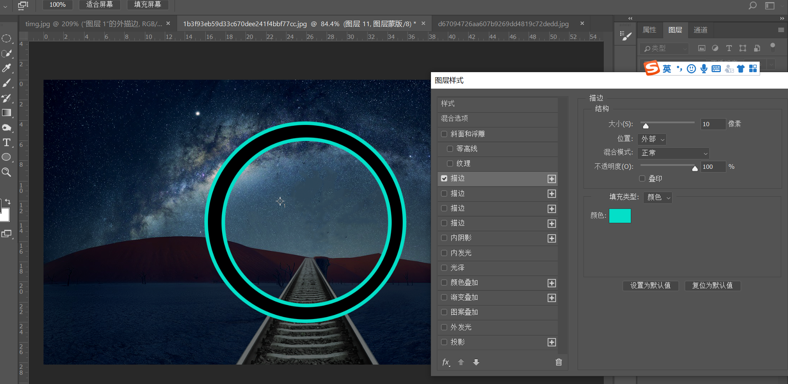Expand the narrow panel dock with double arrow
This screenshot has height=384, width=788.
(630, 18)
